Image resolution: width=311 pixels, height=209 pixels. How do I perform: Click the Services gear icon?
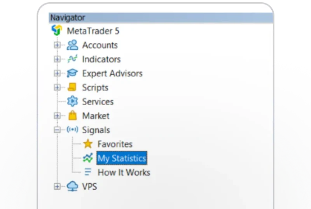[72, 101]
